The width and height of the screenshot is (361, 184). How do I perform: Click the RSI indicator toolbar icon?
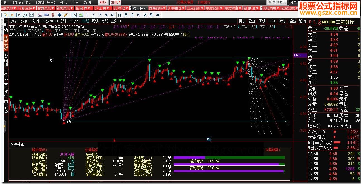(47, 15)
